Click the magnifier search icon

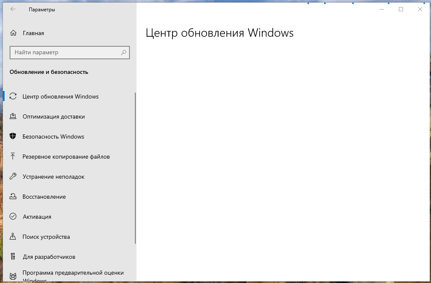pos(124,53)
